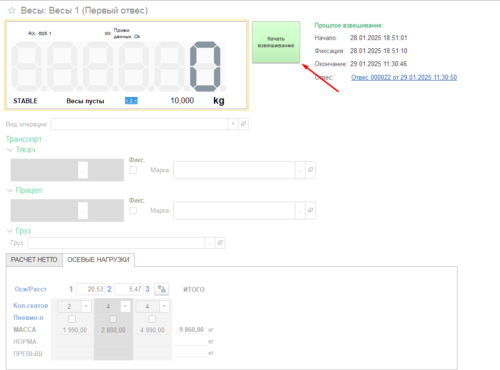Click the axle distance field showing 20,53

(90, 289)
